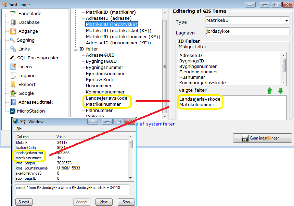
Task: Move selected field down with green arrow
Action: (281, 91)
